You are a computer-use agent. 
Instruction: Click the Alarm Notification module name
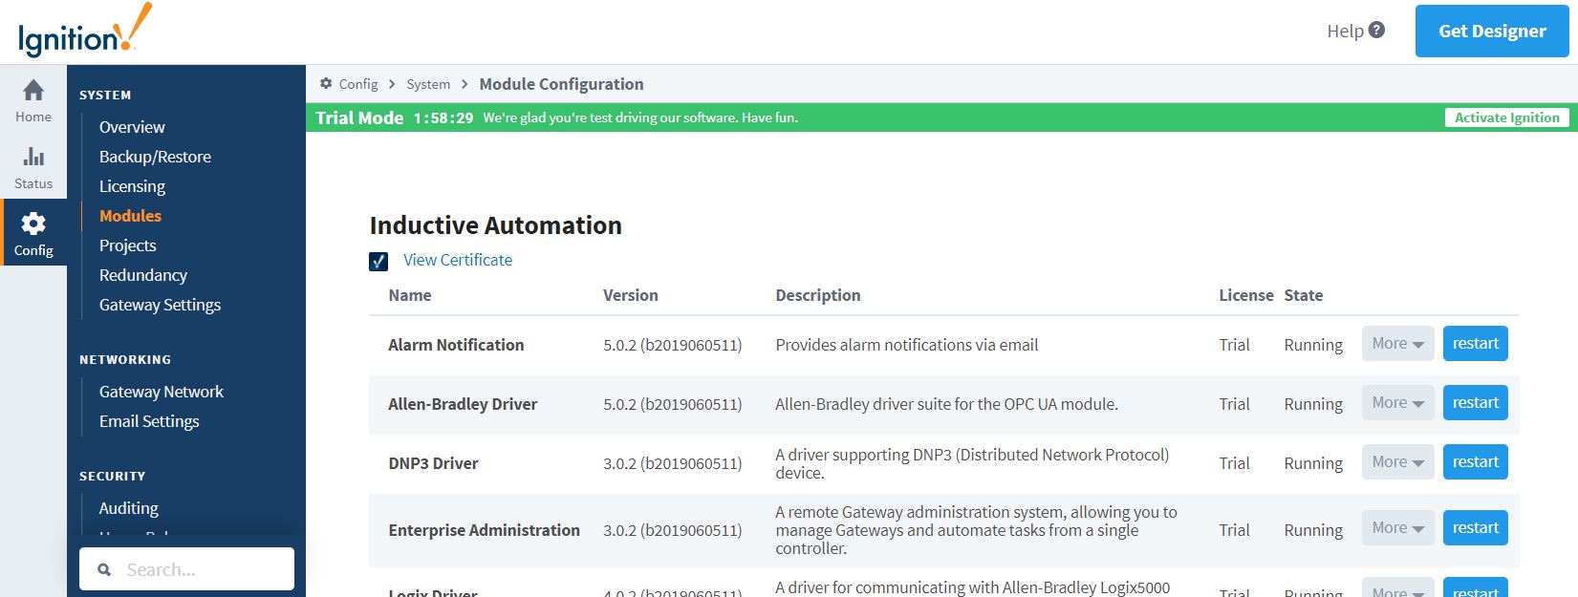(456, 345)
